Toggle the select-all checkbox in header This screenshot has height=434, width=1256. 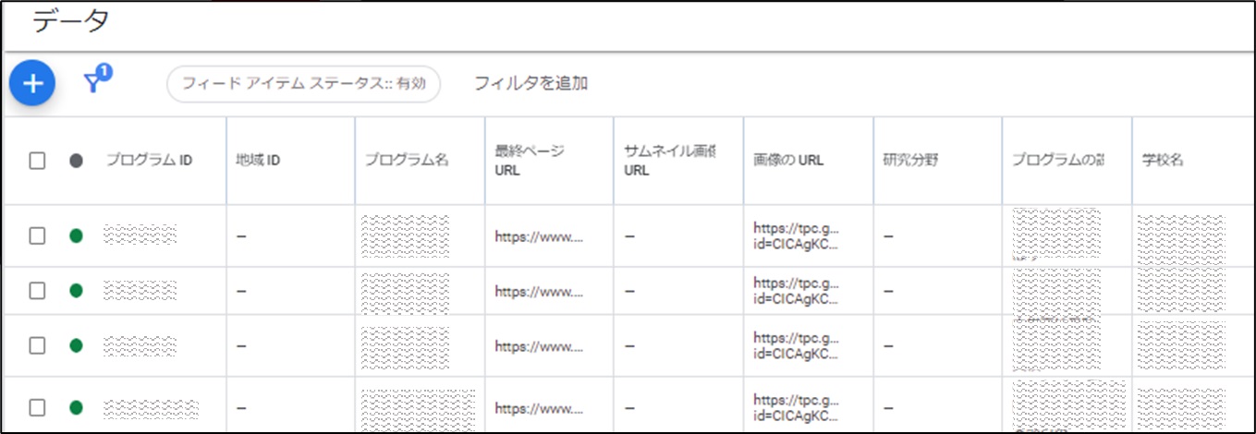coord(37,161)
